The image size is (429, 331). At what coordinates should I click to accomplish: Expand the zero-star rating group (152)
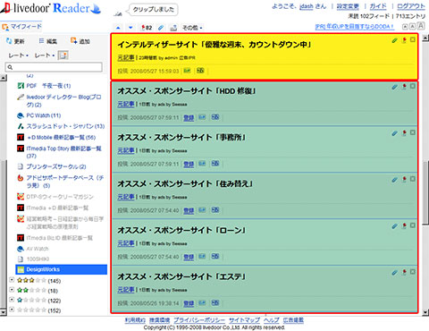pyautogui.click(x=12, y=310)
